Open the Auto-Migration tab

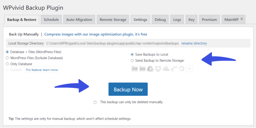pyautogui.click(x=79, y=20)
